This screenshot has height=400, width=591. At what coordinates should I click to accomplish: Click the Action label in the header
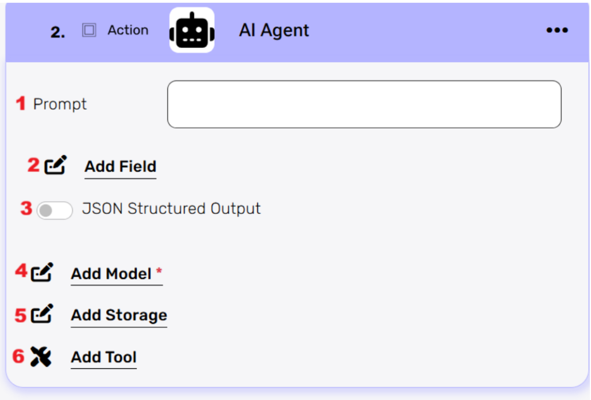128,31
